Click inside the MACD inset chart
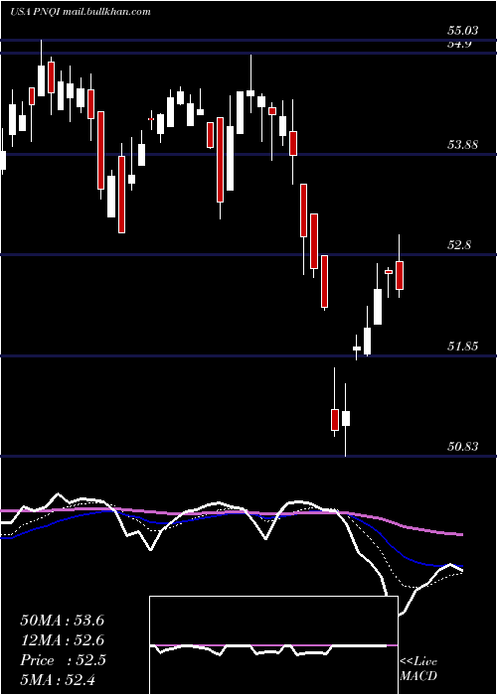The height and width of the screenshot is (695, 497). point(273,645)
